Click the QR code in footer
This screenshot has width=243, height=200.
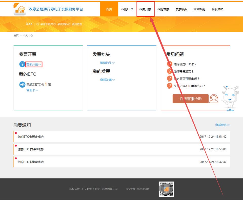(166, 189)
